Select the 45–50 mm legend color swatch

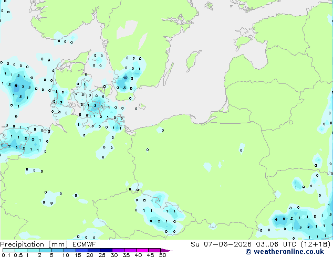point(154,250)
